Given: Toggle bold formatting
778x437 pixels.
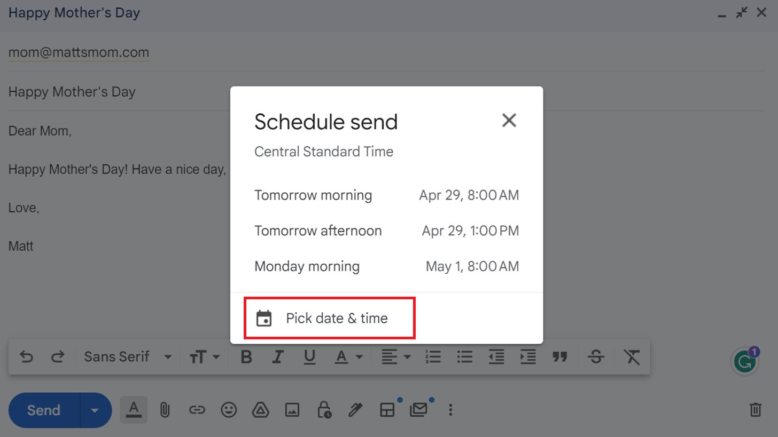Looking at the screenshot, I should pos(246,357).
